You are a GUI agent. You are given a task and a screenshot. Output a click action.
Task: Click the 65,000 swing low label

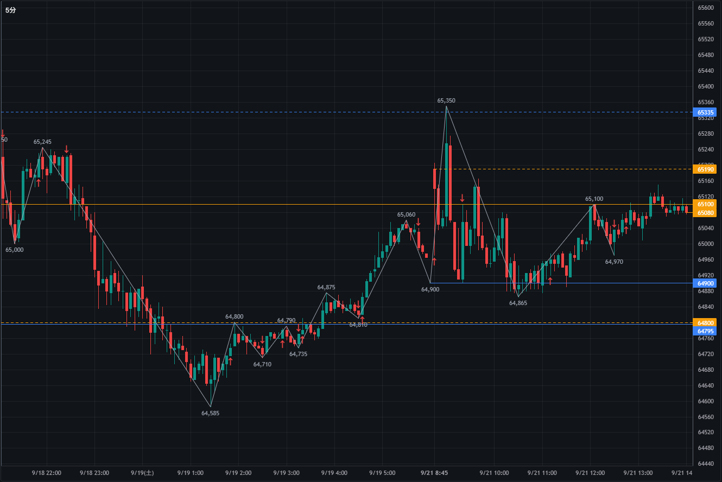click(15, 250)
